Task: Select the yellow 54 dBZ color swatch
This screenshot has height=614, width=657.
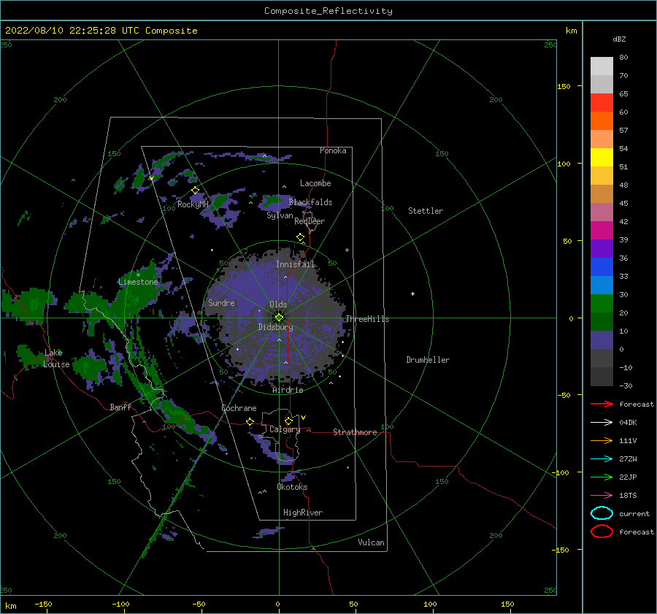Action: [602, 158]
